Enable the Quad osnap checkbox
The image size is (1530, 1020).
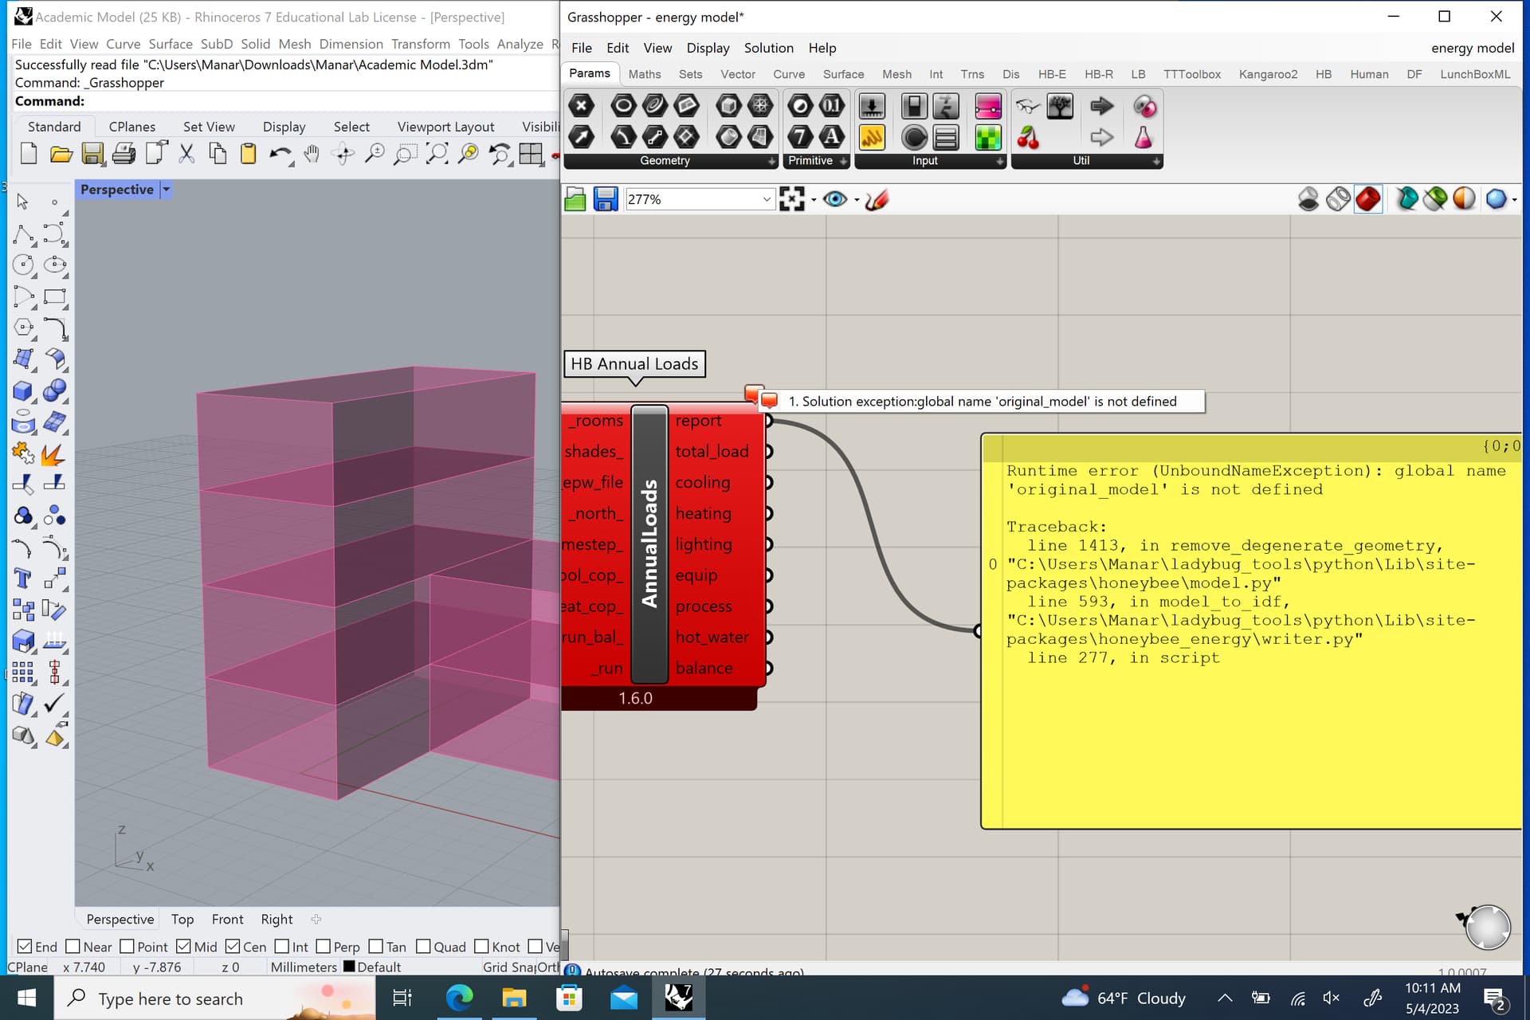pos(423,947)
